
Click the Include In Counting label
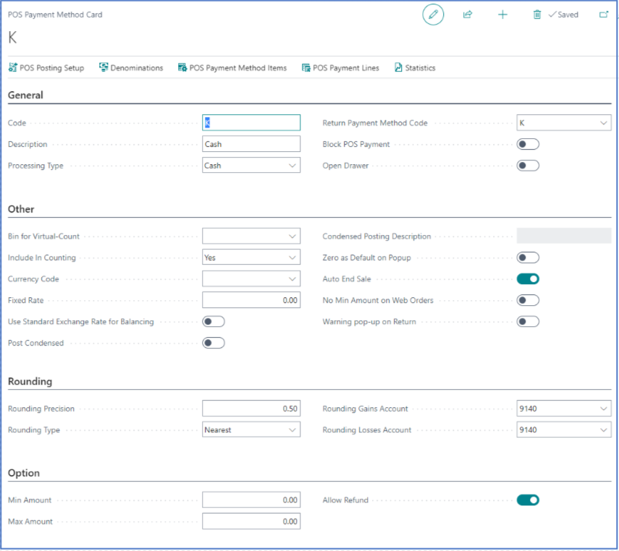click(x=42, y=257)
